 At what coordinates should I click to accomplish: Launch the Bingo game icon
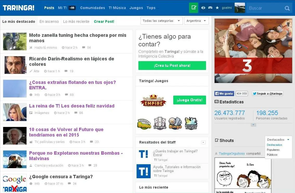[175, 123]
